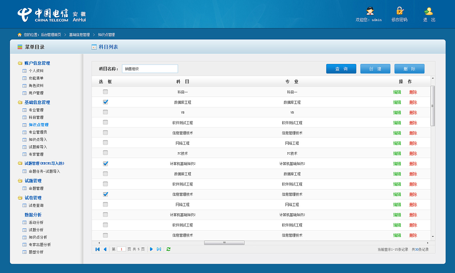Collapse the 试题管理(EXCEL导入的) menu group

(x=41, y=163)
